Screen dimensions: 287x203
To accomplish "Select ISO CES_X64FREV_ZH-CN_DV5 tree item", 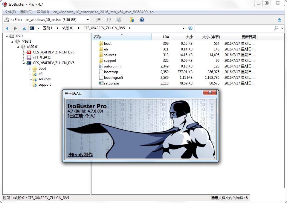I will pos(54,52).
